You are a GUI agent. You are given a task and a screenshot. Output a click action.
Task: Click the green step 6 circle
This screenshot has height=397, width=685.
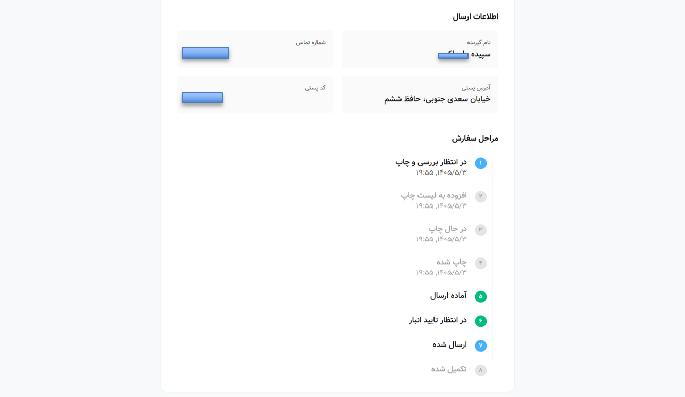tap(480, 321)
